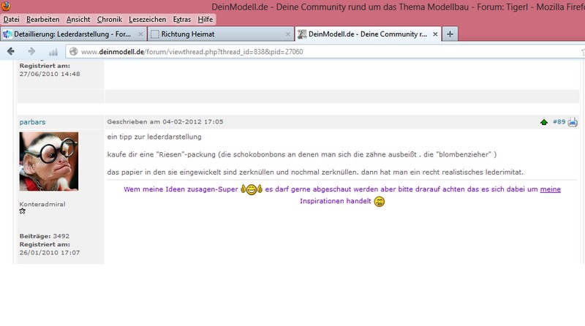Click the rank star icon under Konteradmiral
The height and width of the screenshot is (326, 585).
click(x=23, y=211)
